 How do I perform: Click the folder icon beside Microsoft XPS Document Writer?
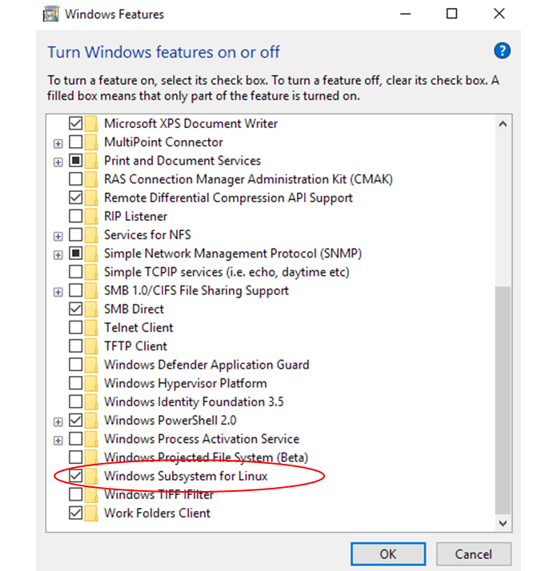[91, 123]
